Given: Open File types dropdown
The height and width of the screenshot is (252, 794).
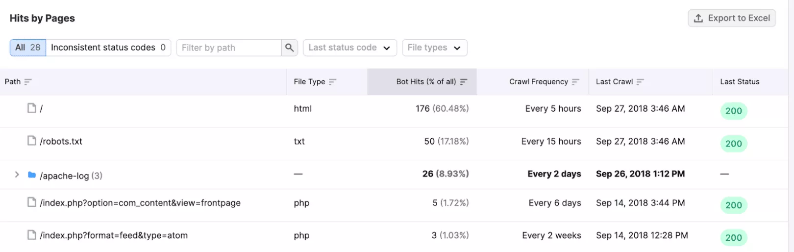Looking at the screenshot, I should pos(434,48).
